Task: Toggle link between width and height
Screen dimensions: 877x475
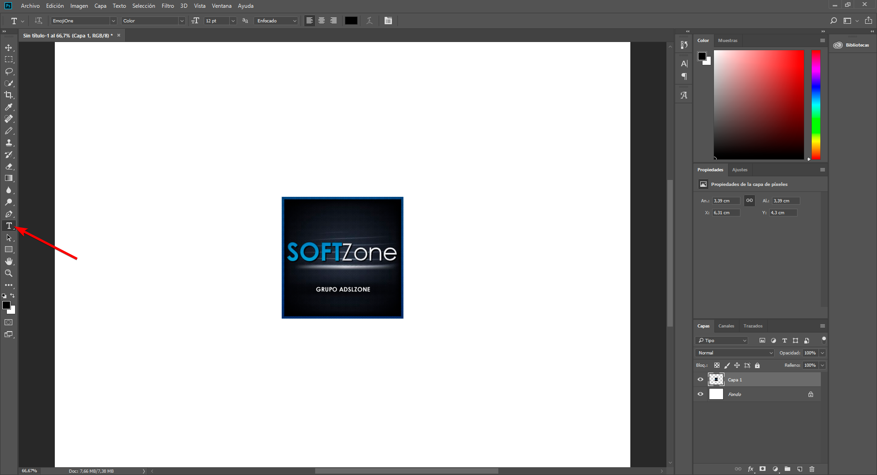Action: (x=749, y=201)
